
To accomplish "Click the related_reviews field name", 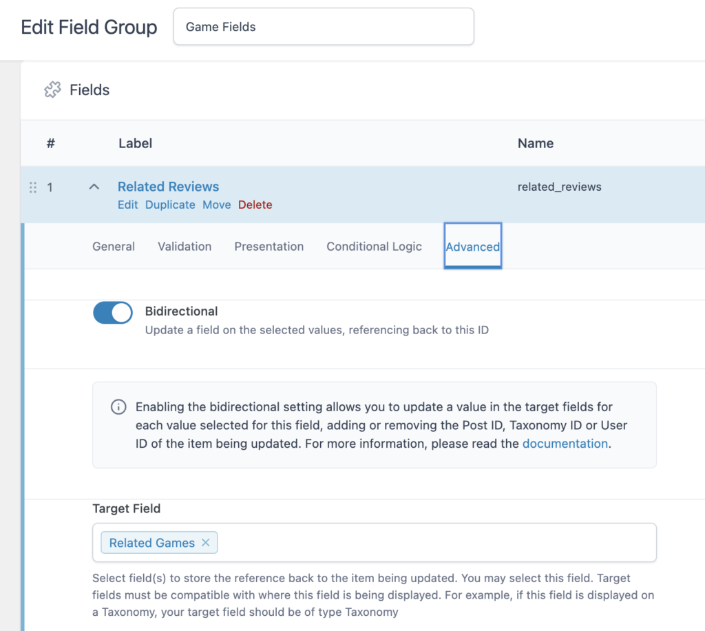I will coord(559,187).
